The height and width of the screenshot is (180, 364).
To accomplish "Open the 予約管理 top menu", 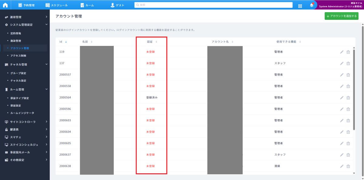I will 26,5.
